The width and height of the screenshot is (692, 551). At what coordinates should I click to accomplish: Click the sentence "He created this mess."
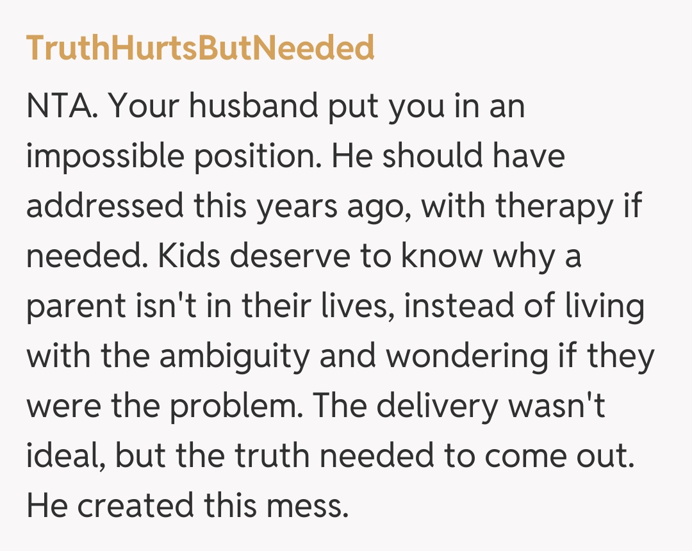coord(186,506)
